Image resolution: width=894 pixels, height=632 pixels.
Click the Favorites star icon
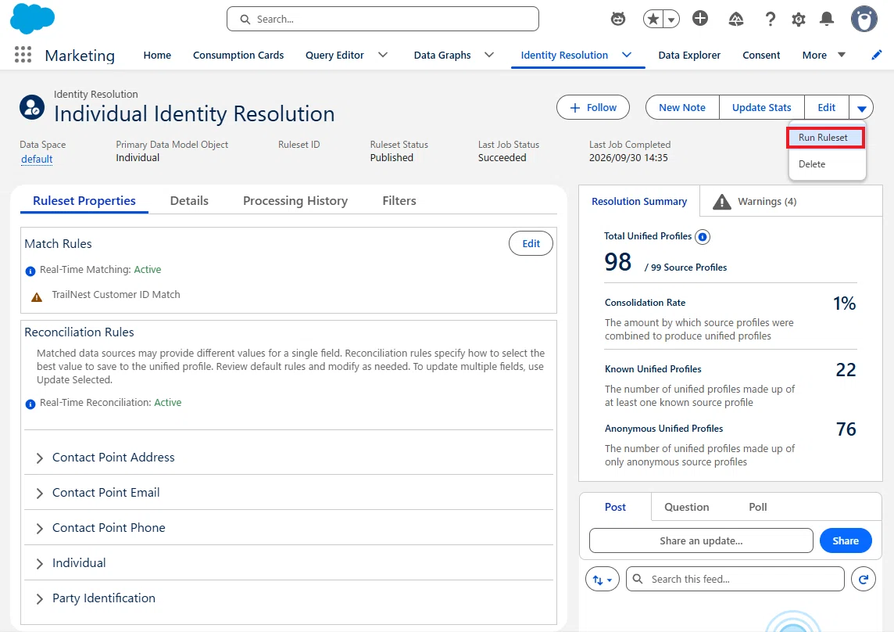(x=653, y=19)
